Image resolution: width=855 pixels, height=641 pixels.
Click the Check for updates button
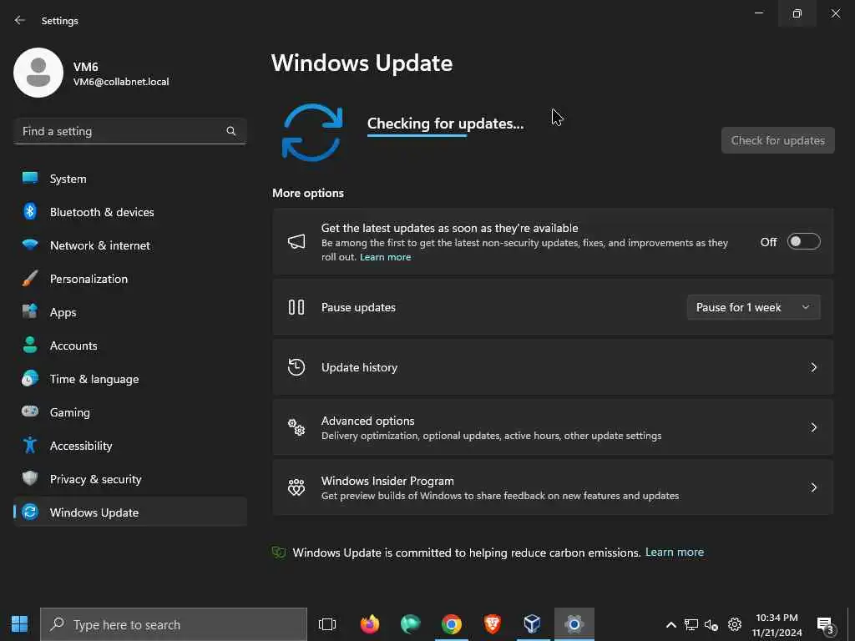pyautogui.click(x=777, y=140)
